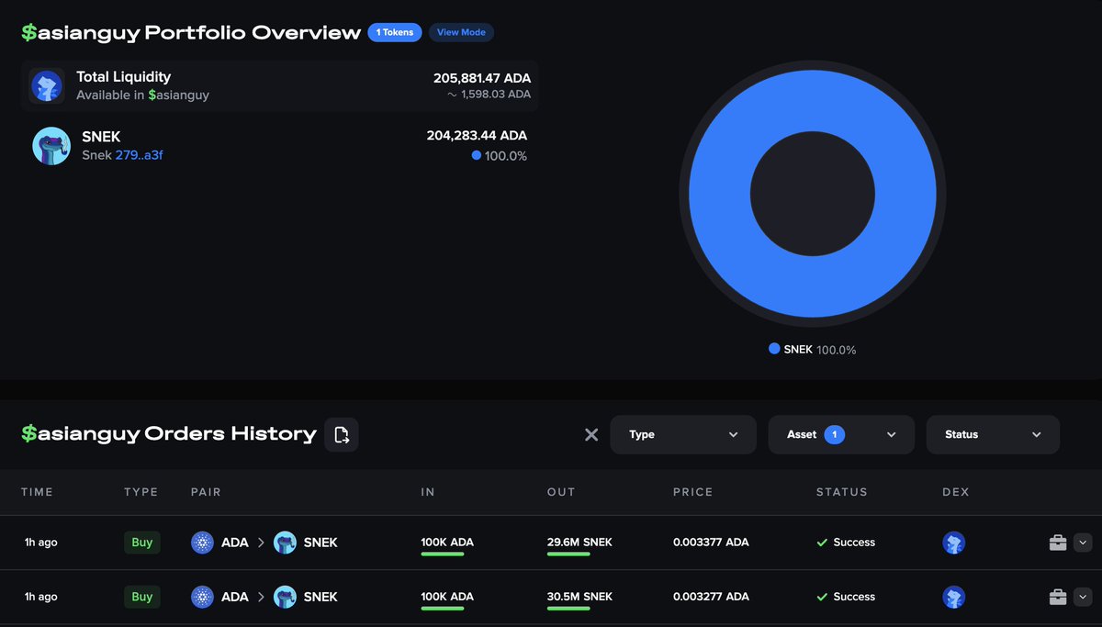
Task: Open the Type filter dropdown
Action: pos(683,434)
